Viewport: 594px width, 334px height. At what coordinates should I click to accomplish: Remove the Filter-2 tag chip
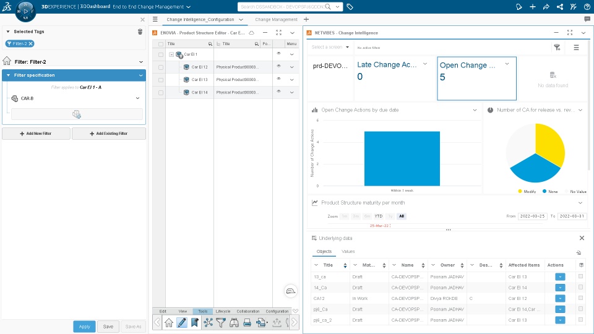tap(31, 43)
